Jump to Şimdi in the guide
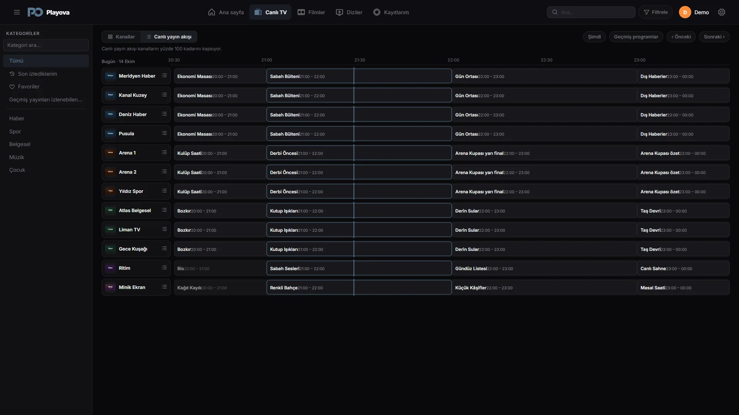 click(x=594, y=37)
